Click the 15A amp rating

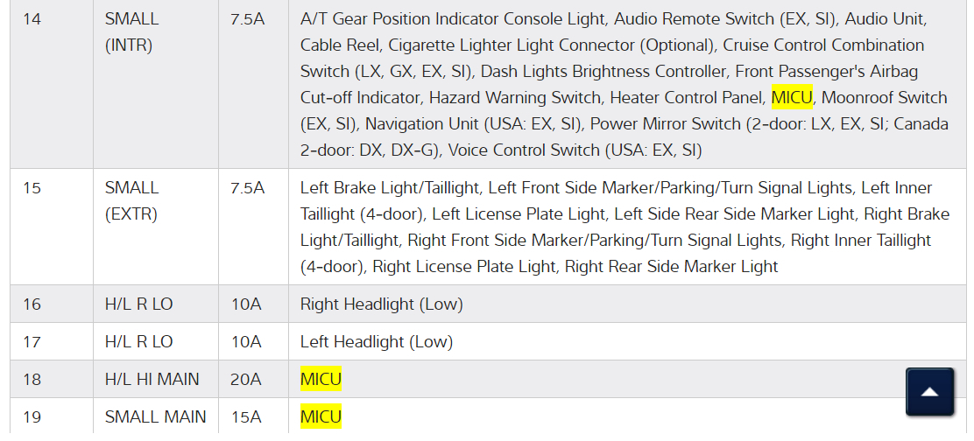[245, 416]
